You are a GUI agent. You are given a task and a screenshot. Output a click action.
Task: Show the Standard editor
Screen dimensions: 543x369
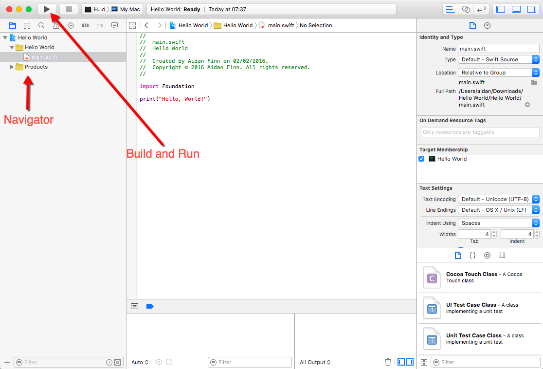tap(450, 9)
